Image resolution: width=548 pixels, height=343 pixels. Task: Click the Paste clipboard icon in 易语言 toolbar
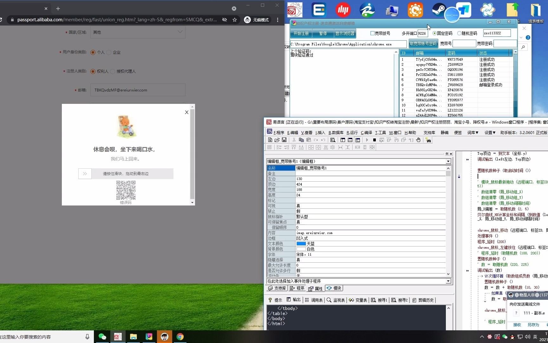pyautogui.click(x=309, y=140)
